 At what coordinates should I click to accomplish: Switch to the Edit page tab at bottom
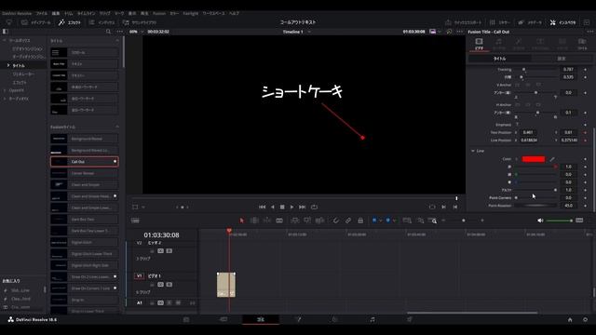[261, 320]
